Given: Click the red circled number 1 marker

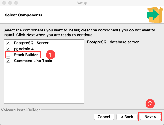Looking at the screenshot, I should tap(50, 55).
